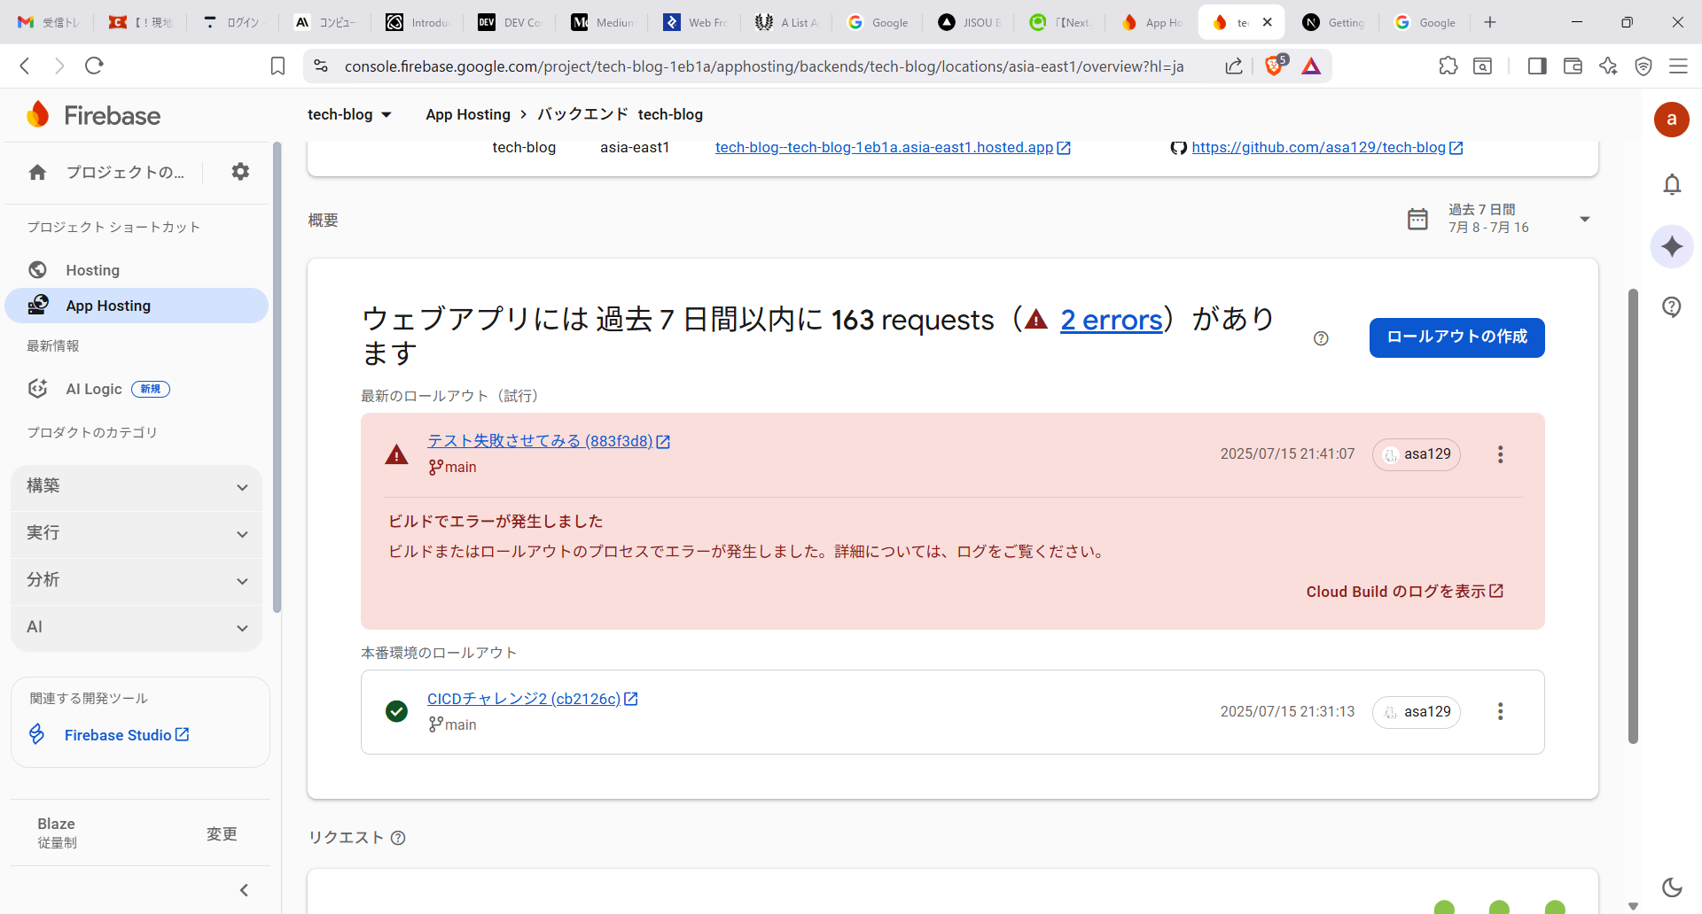This screenshot has height=914, width=1702.
Task: Click asa129 chip on production rollout
Action: (x=1417, y=712)
